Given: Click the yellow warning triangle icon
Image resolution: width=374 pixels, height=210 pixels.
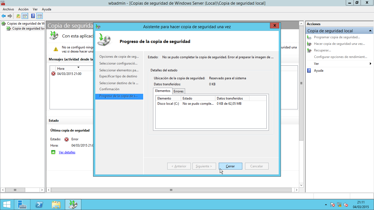Looking at the screenshot, I should coord(56,49).
